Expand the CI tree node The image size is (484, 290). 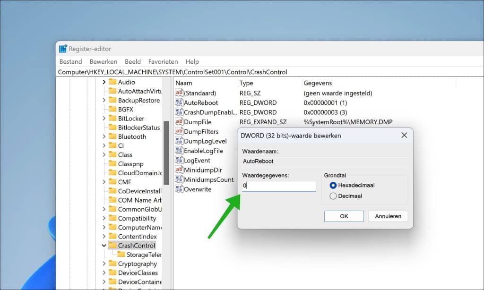pyautogui.click(x=104, y=145)
